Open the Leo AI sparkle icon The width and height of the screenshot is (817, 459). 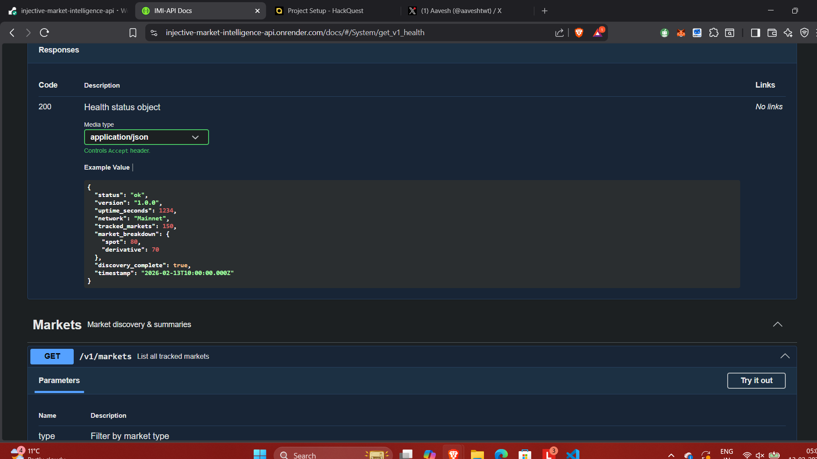pyautogui.click(x=788, y=33)
